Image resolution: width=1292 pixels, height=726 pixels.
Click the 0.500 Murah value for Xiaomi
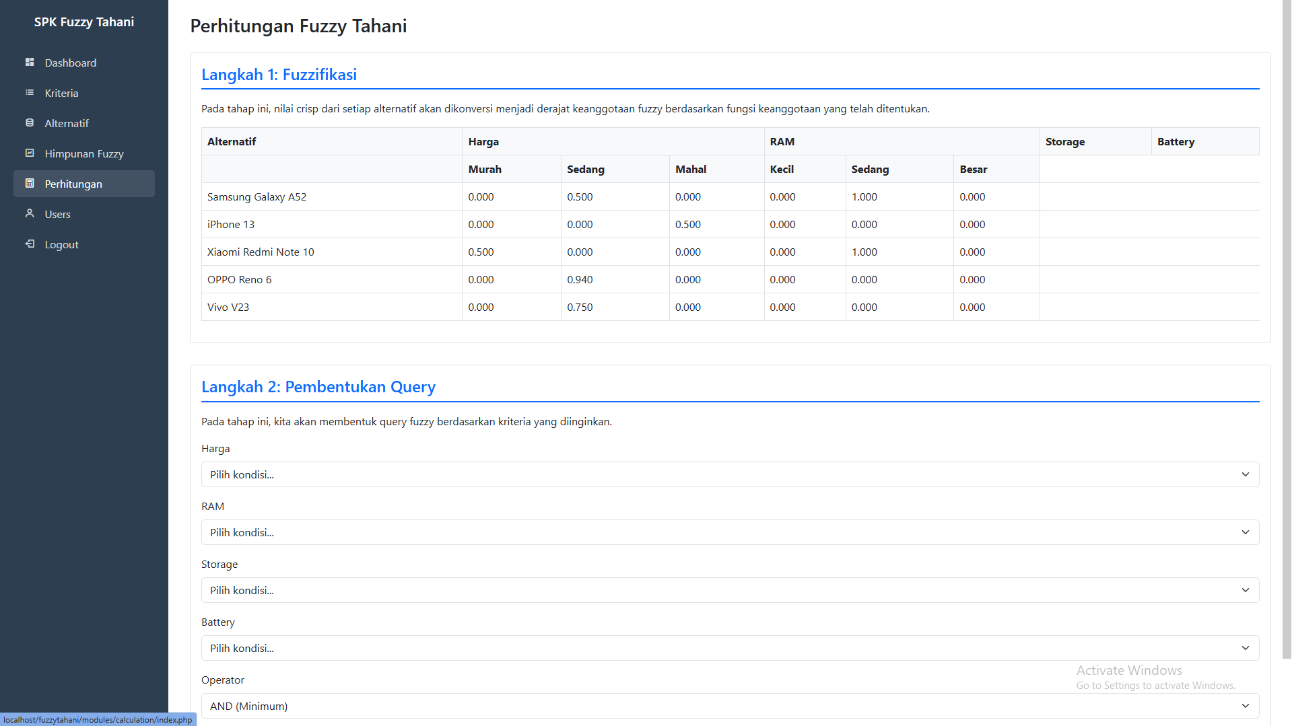click(x=481, y=252)
